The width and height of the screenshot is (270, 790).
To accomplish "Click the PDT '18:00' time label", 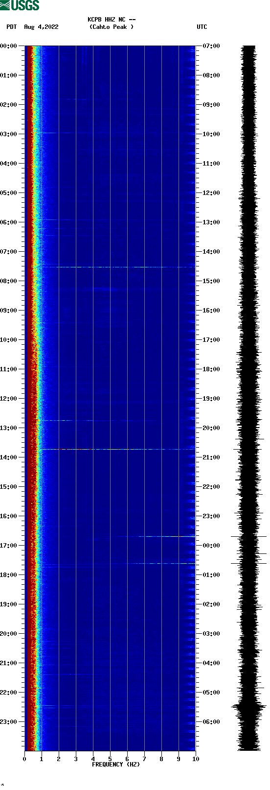I will click(9, 575).
